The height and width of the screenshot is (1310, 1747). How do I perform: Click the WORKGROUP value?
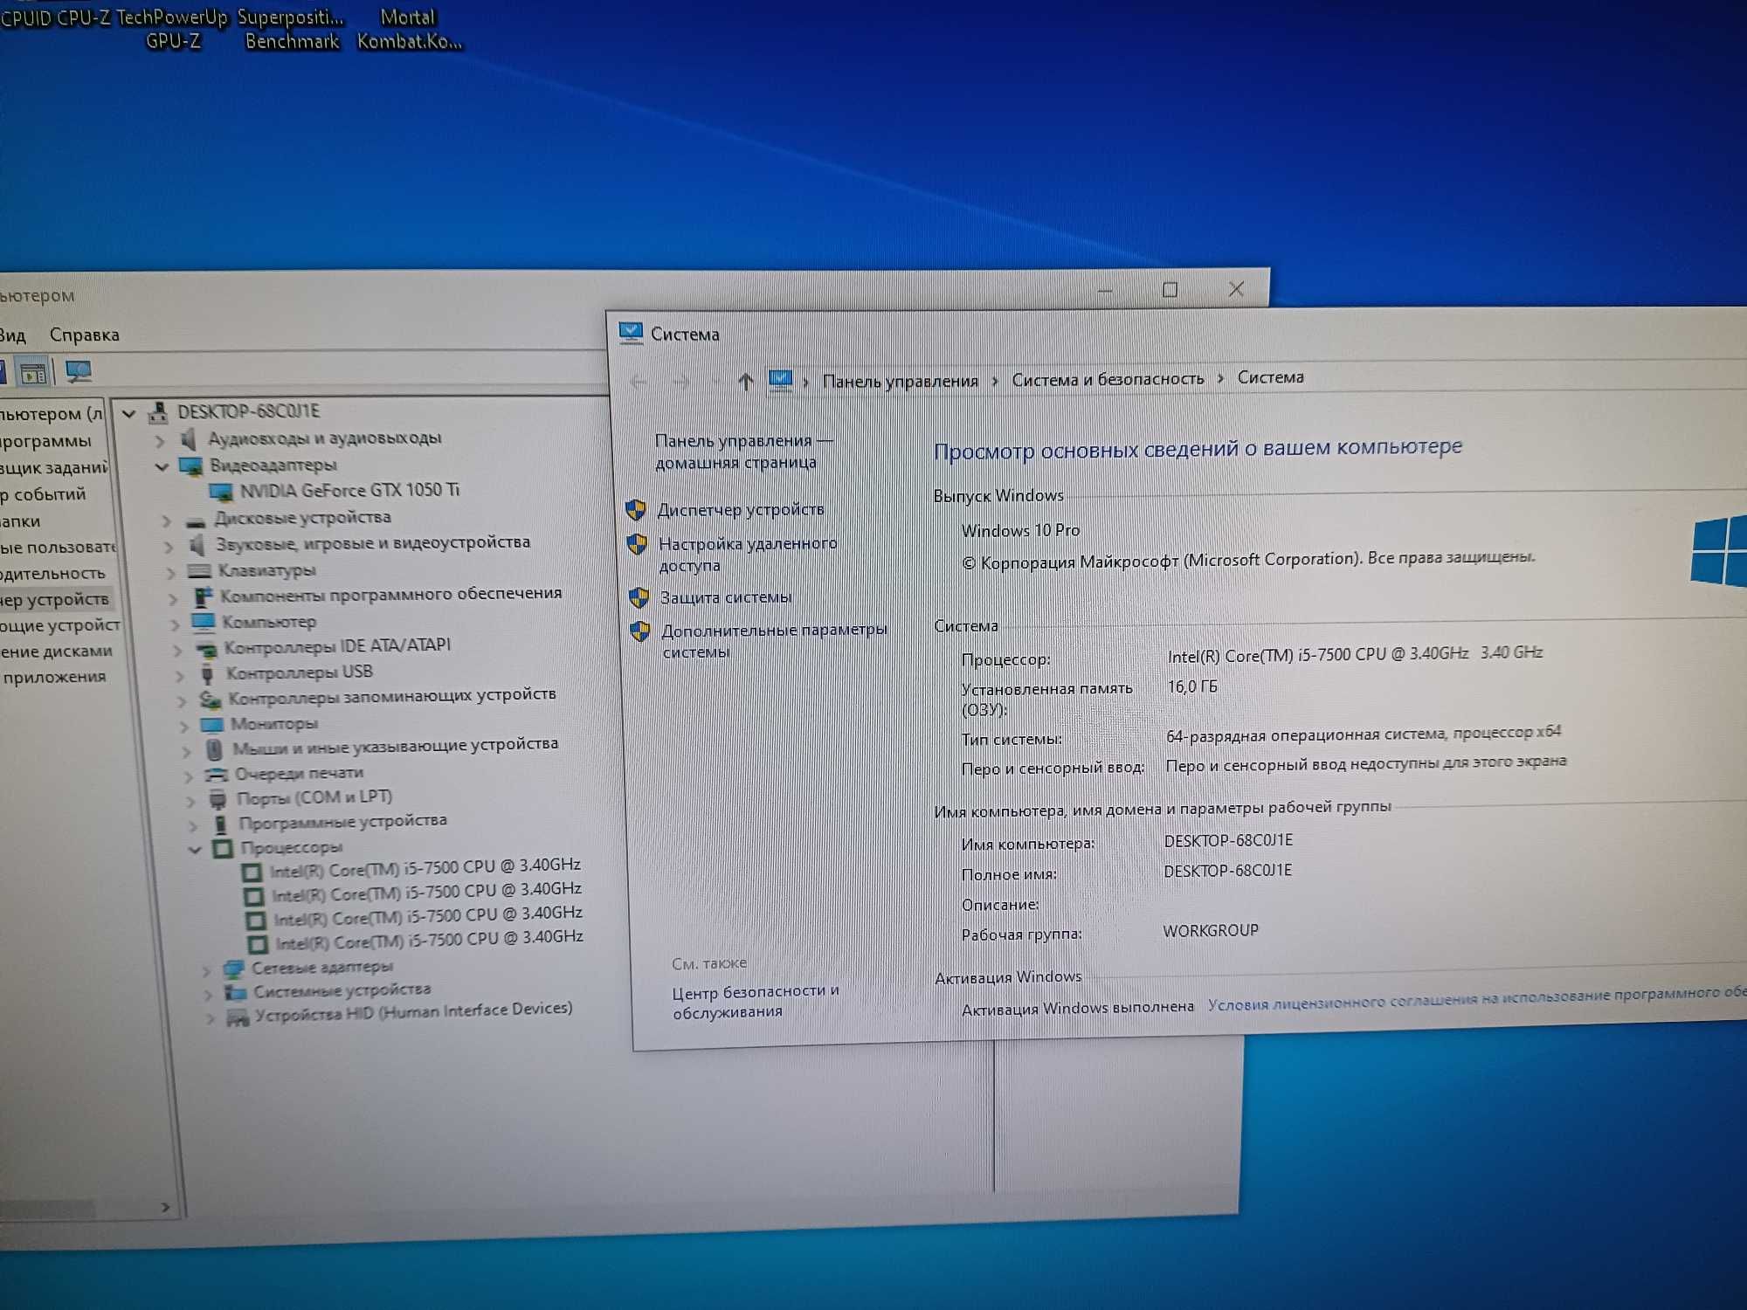pos(1211,931)
